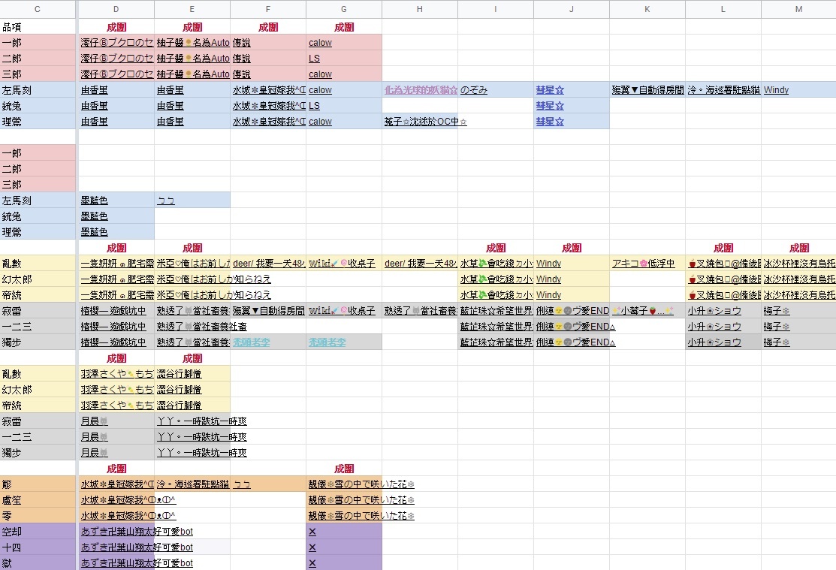Open deer link in column H
The image size is (836, 570).
pos(421,264)
